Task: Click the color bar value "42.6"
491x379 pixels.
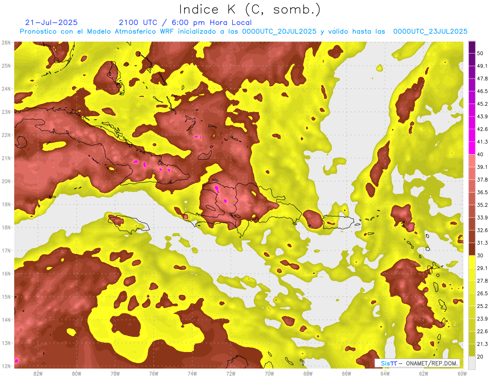Action: (482, 129)
